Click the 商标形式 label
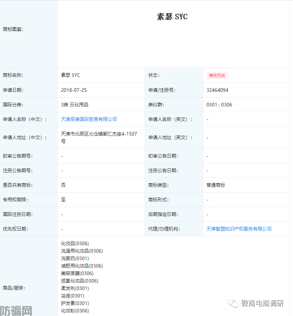The width and height of the screenshot is (293, 316). [x=159, y=200]
